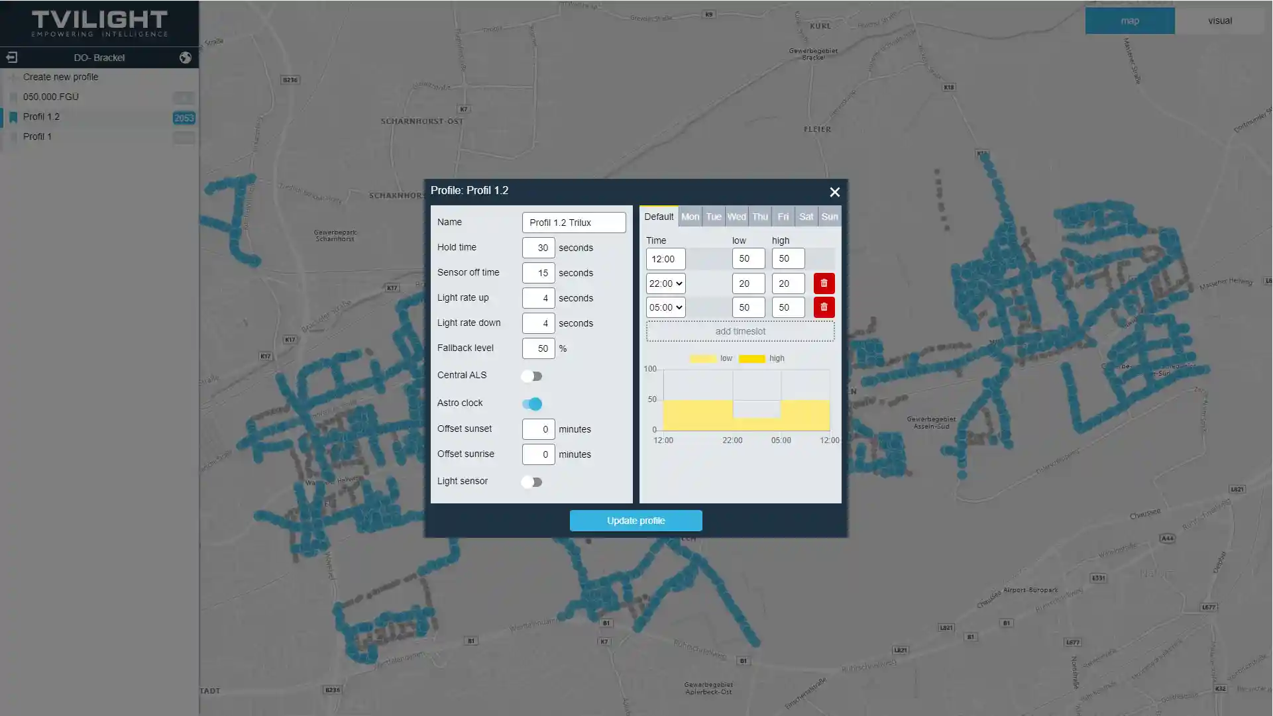This screenshot has height=716, width=1273.
Task: Click the Fallback level input field
Action: pos(538,348)
